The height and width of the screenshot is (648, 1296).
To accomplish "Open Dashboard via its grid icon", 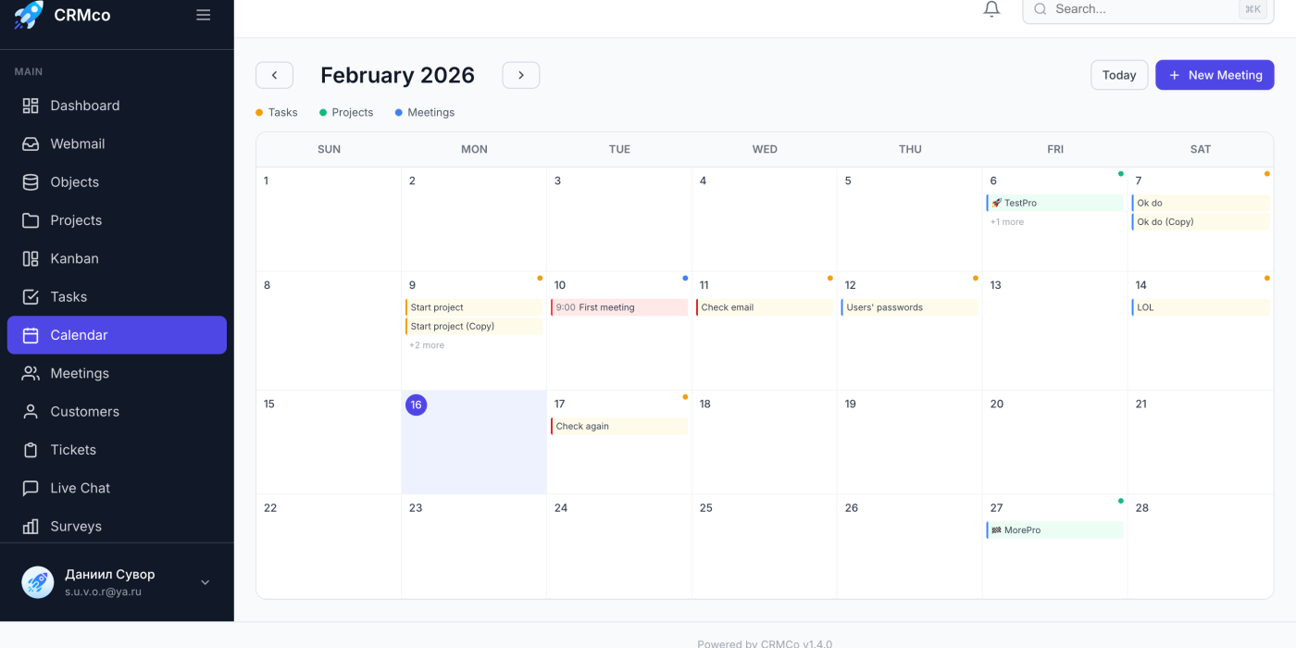I will coord(31,106).
